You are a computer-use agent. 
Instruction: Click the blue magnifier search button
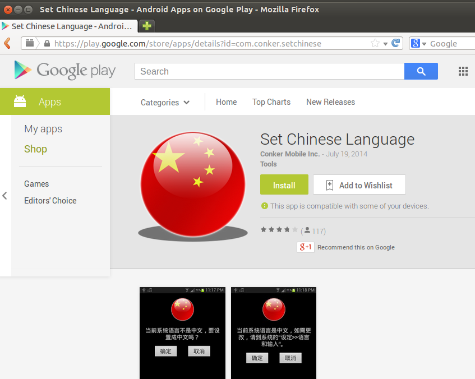click(421, 71)
